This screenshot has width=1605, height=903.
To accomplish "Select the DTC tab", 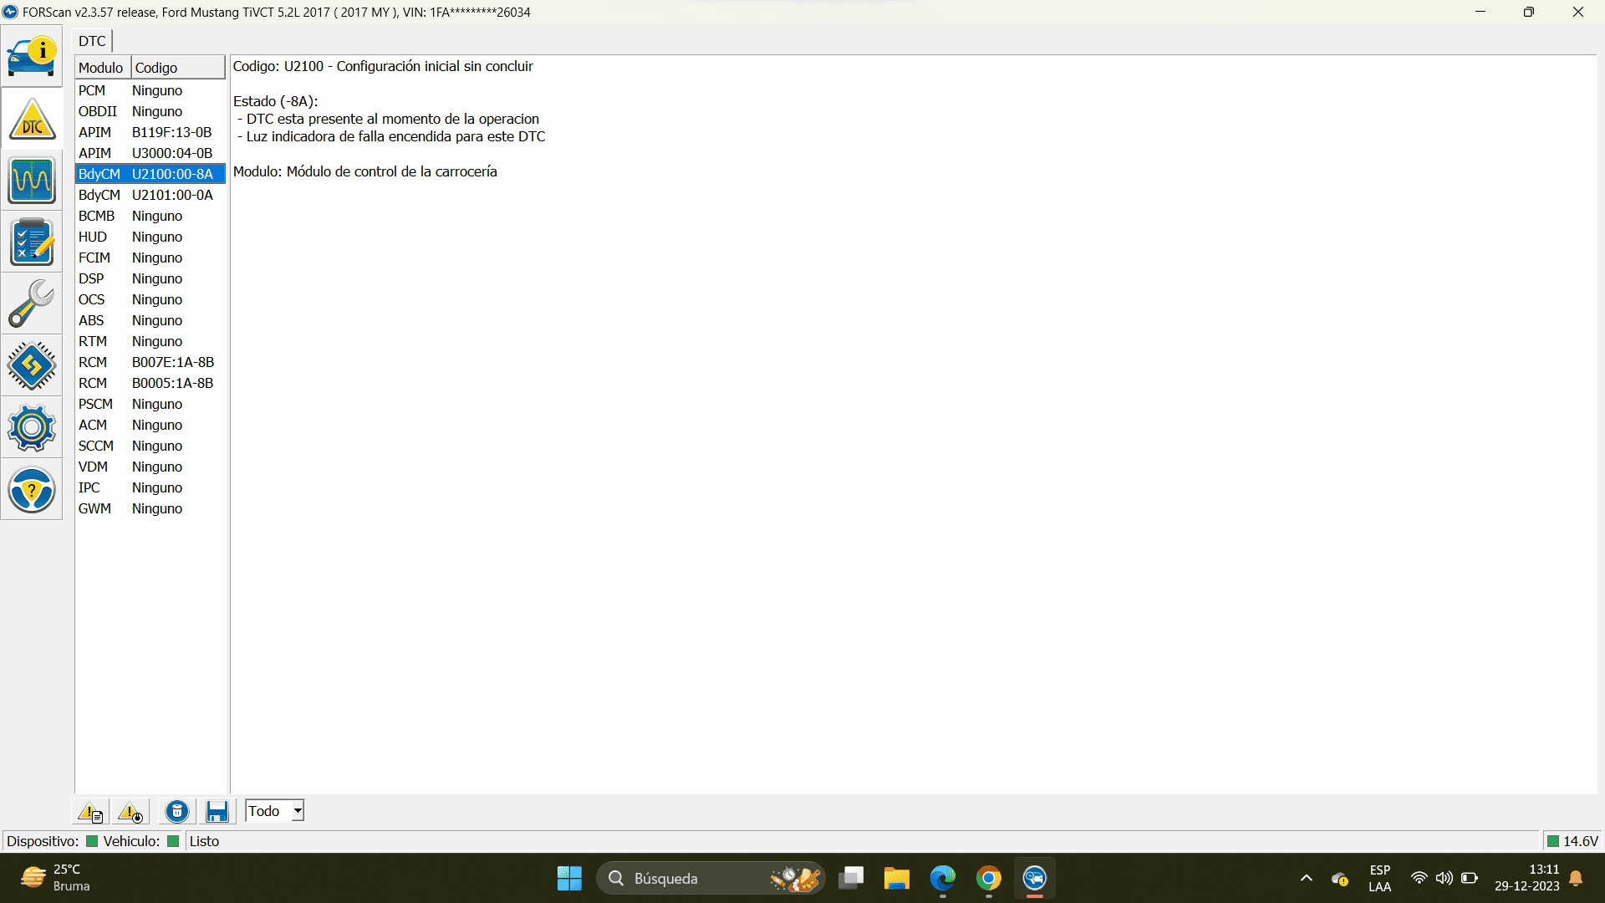I will 93,41.
